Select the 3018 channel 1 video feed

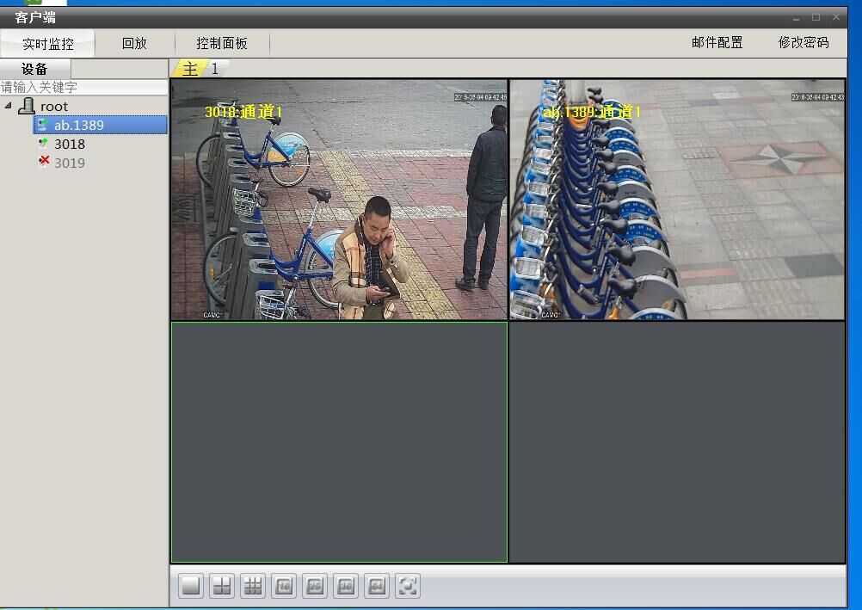[339, 200]
